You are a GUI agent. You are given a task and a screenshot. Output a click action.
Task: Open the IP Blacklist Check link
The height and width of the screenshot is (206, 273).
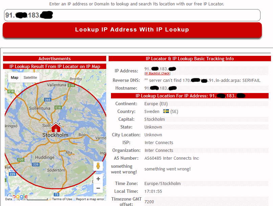click(x=158, y=73)
